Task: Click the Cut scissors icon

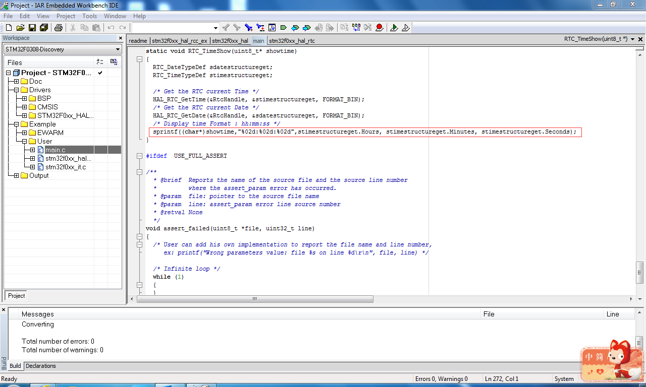Action: [73, 28]
